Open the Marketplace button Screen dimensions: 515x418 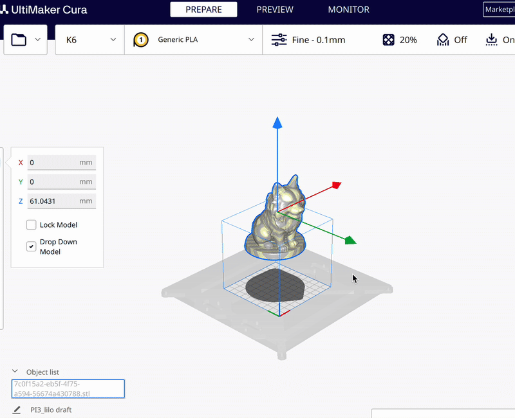pyautogui.click(x=499, y=10)
